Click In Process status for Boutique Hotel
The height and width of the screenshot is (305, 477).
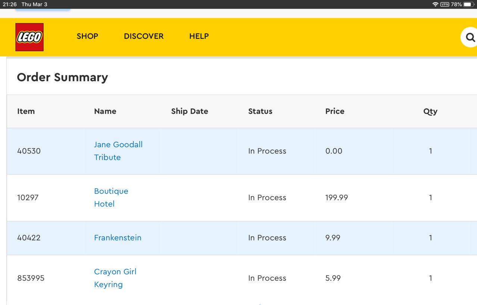tap(267, 198)
